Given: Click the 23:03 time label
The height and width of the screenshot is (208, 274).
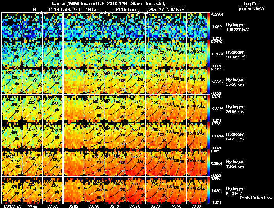Looking at the screenshot, I should (74, 206).
